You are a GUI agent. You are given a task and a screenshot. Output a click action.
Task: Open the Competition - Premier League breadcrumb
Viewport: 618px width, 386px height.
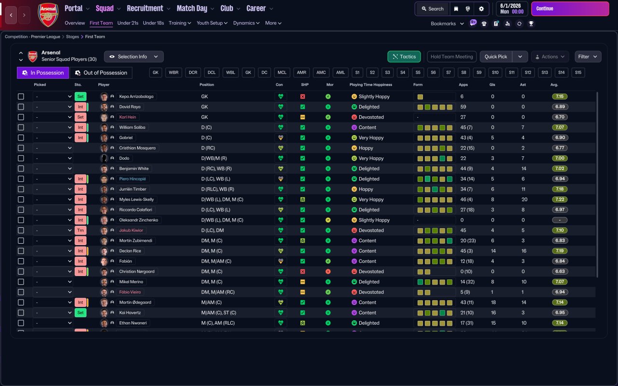pyautogui.click(x=33, y=37)
